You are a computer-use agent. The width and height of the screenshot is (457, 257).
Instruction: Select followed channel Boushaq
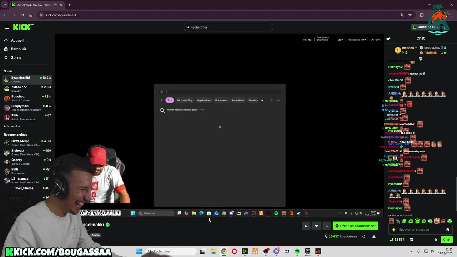pyautogui.click(x=27, y=99)
